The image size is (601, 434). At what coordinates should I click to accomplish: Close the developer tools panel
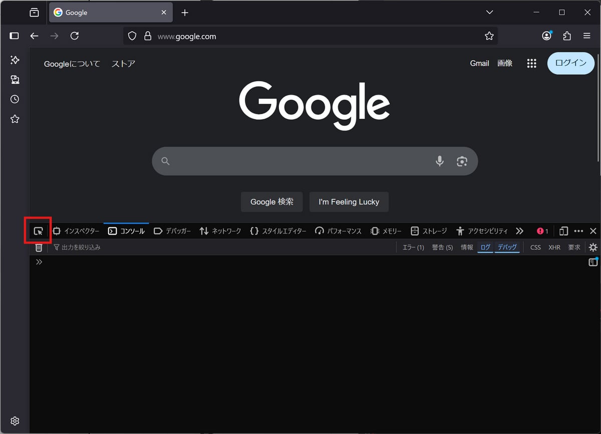click(x=593, y=231)
